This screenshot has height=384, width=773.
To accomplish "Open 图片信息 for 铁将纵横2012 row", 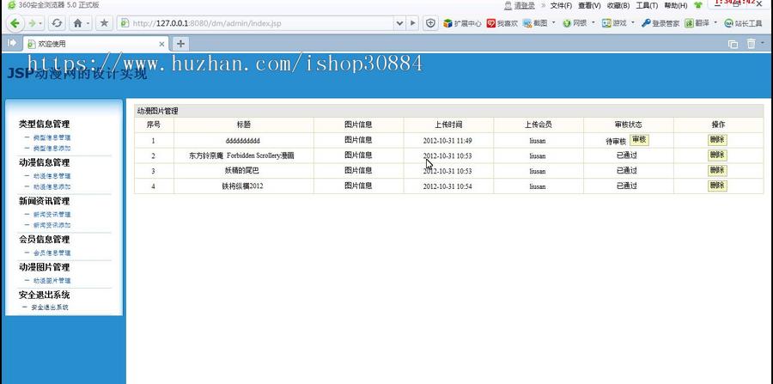I will [358, 186].
